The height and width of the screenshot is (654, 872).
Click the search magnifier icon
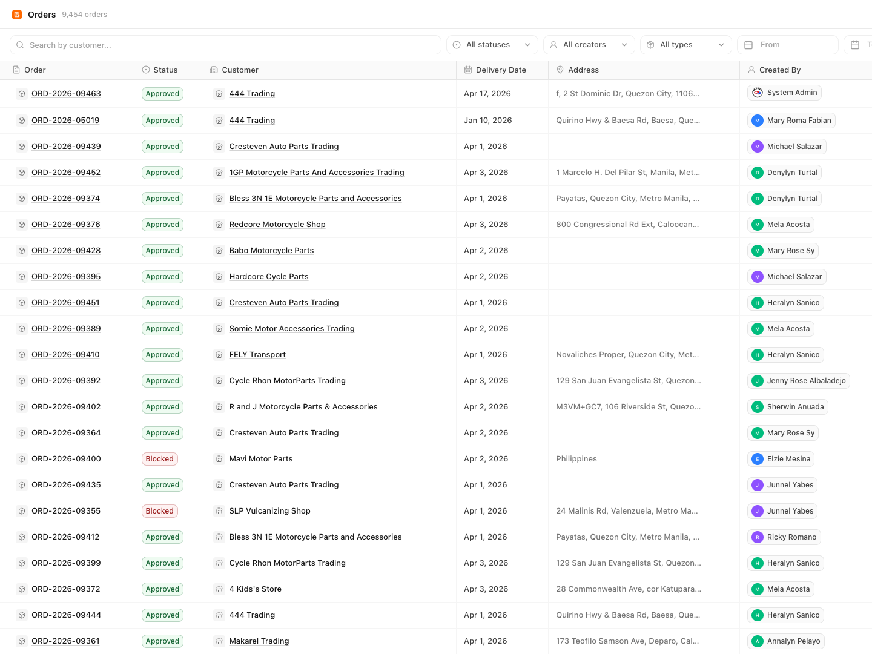pos(21,45)
